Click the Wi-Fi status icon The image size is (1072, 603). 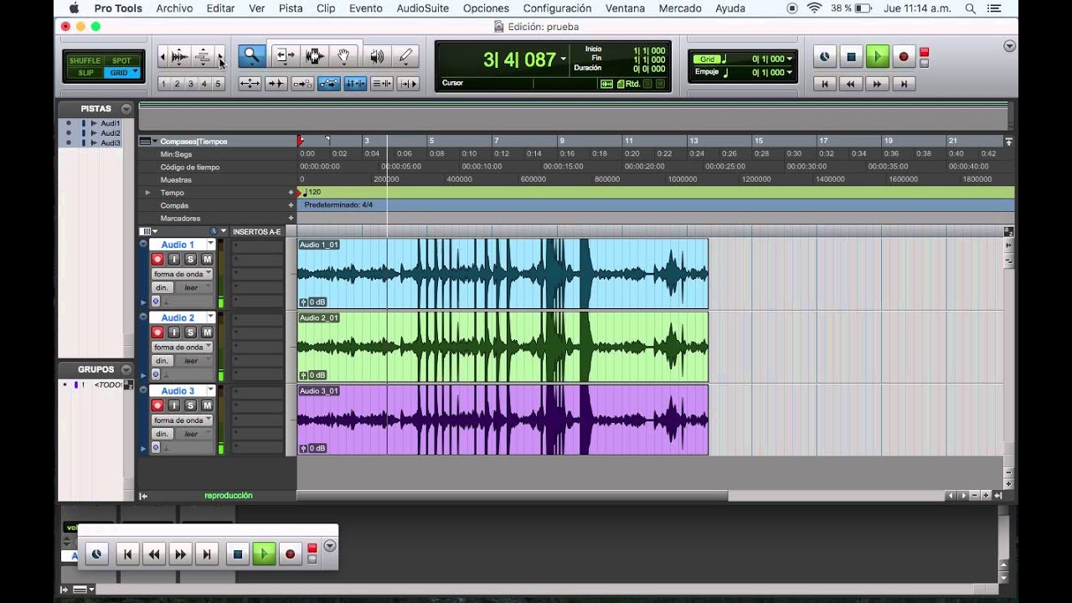tap(814, 8)
